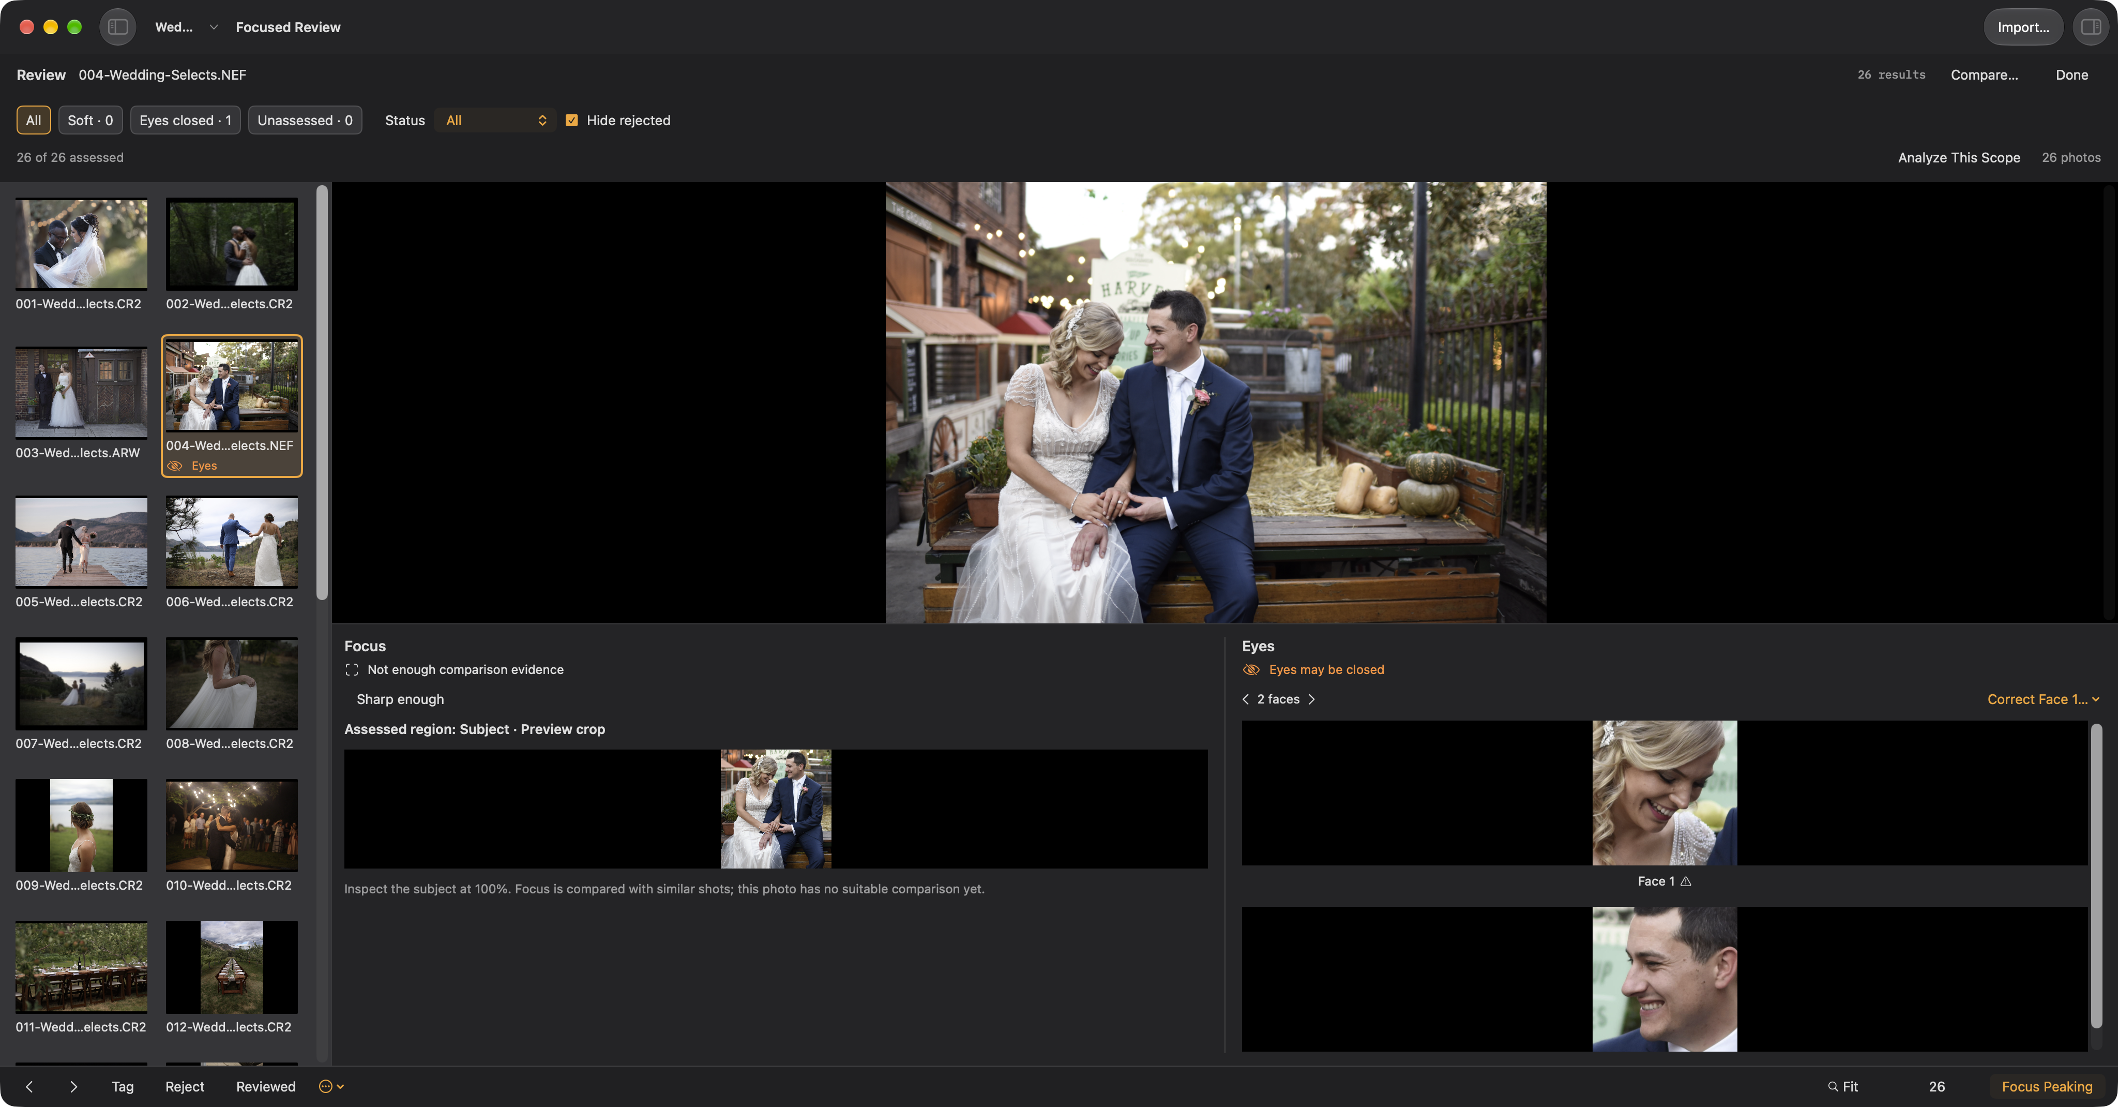2118x1107 pixels.
Task: Show previous face chevron
Action: coord(1246,699)
